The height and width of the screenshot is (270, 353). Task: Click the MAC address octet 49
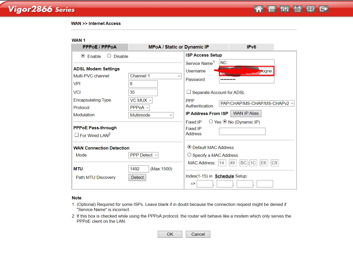(232, 163)
